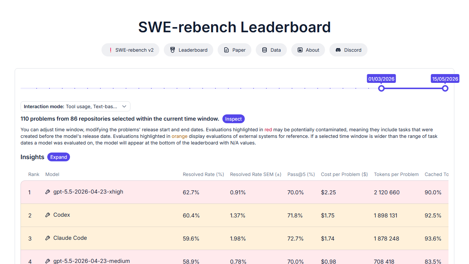Click the 59.6% resolved rate value
This screenshot has height=264, width=469.
coord(191,238)
